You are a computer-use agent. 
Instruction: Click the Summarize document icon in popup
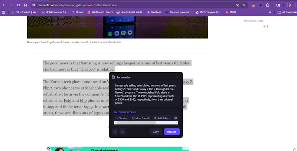tap(114, 77)
